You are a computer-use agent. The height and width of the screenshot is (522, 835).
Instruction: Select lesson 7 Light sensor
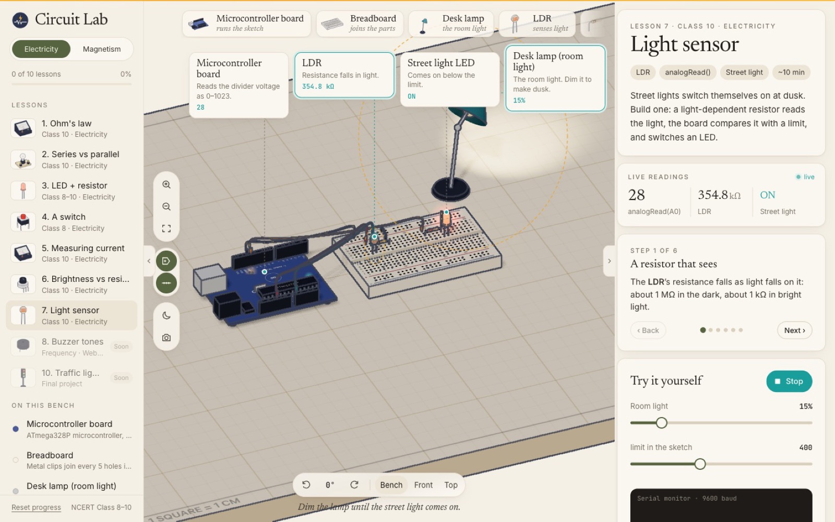pos(71,315)
